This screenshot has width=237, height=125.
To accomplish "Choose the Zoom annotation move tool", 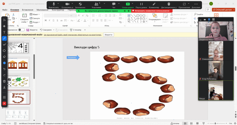I will 4,26.
